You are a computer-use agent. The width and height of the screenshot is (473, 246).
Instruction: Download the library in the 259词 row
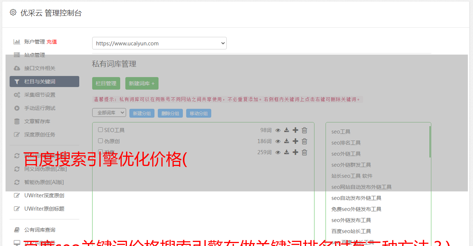[x=286, y=152]
